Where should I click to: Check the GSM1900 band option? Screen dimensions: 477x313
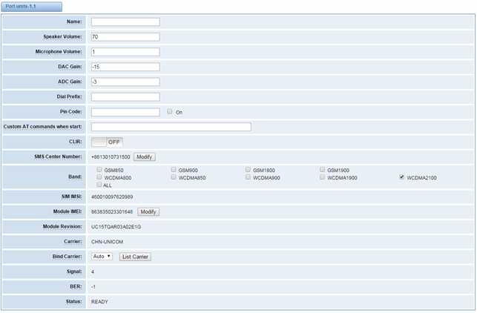[323, 170]
